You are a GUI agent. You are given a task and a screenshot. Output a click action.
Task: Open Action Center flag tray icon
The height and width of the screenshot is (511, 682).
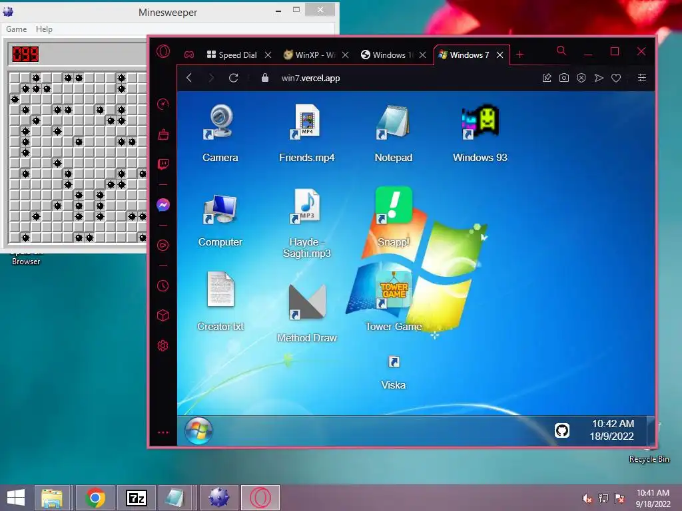619,498
